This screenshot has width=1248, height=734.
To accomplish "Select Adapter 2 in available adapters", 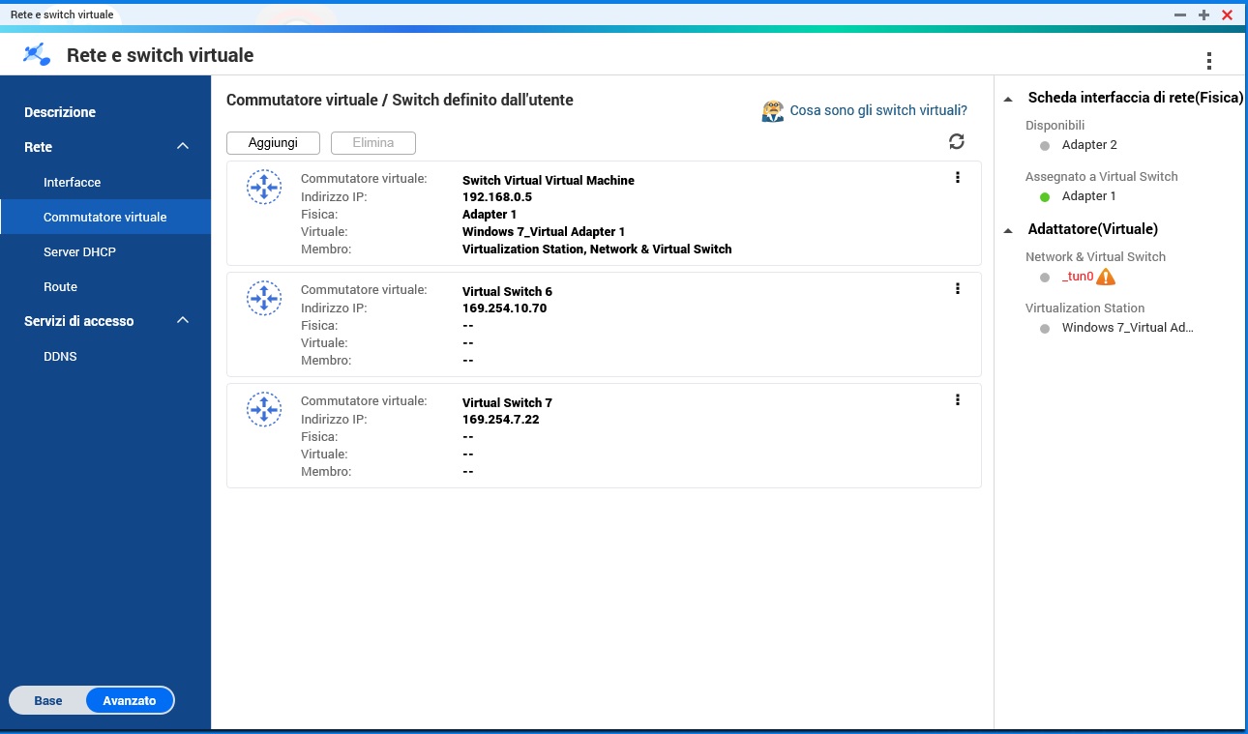I will click(x=1088, y=145).
